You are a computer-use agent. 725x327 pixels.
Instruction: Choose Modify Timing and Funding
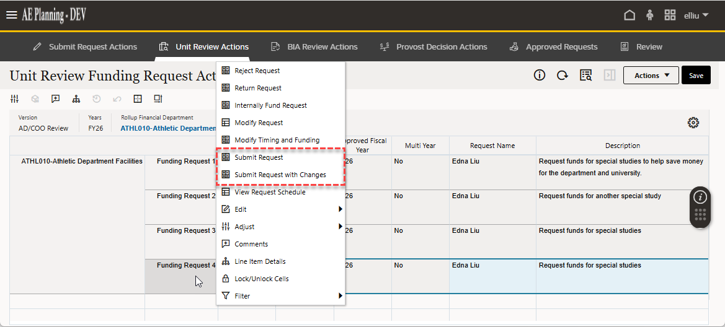281,140
